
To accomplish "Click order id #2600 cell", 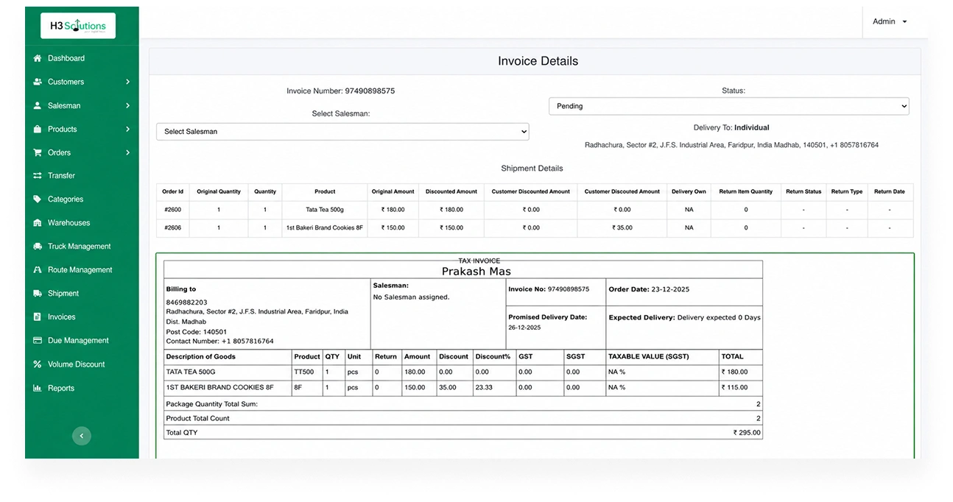I will tap(173, 210).
